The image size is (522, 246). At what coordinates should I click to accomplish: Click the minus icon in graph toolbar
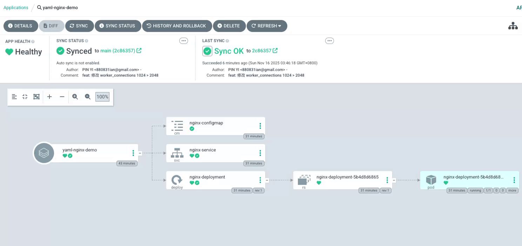[62, 97]
